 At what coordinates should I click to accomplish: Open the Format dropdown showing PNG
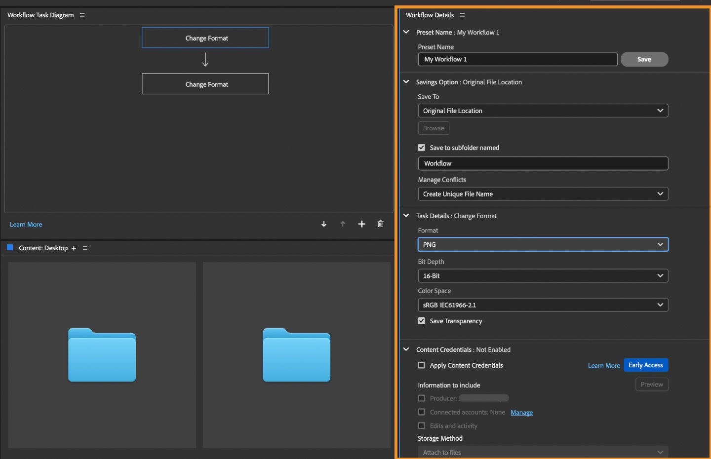click(543, 244)
